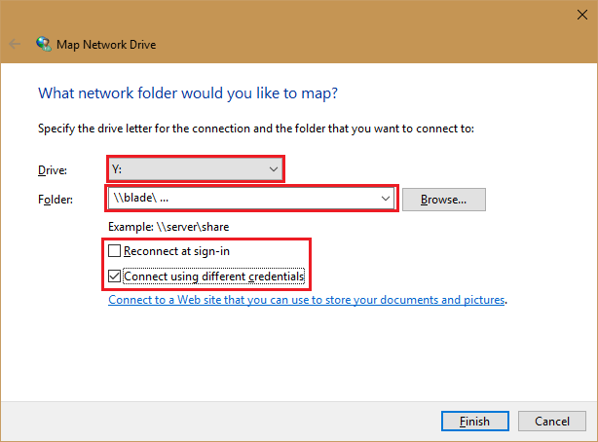598x442 pixels.
Task: Click the back arrow in title bar
Action: [16, 44]
